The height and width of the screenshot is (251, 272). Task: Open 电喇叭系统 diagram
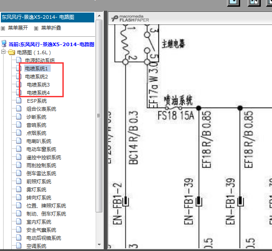point(39,141)
